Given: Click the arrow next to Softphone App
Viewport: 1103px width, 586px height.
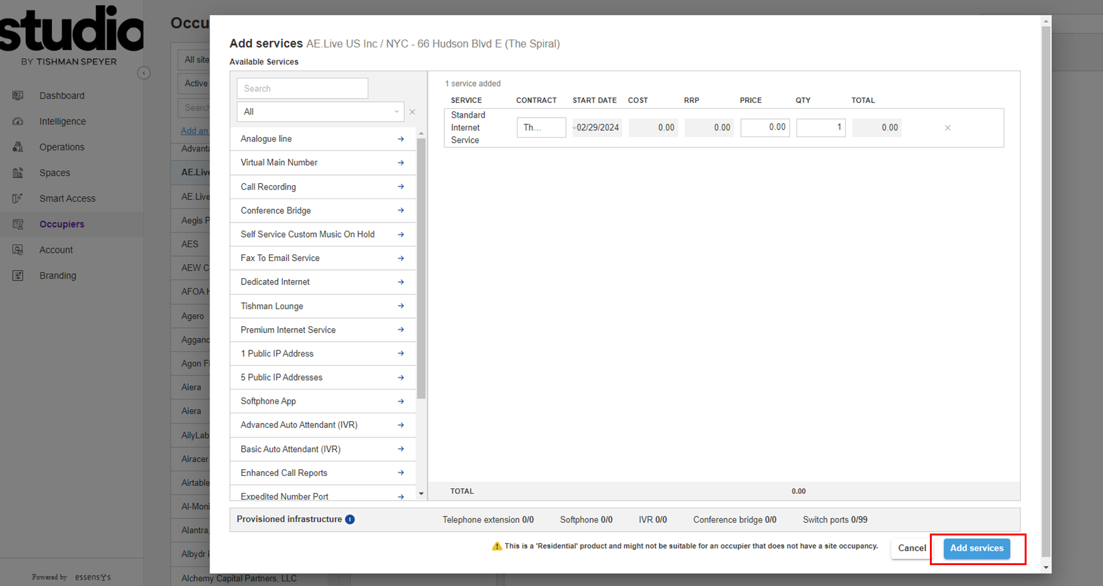Looking at the screenshot, I should click(x=401, y=401).
